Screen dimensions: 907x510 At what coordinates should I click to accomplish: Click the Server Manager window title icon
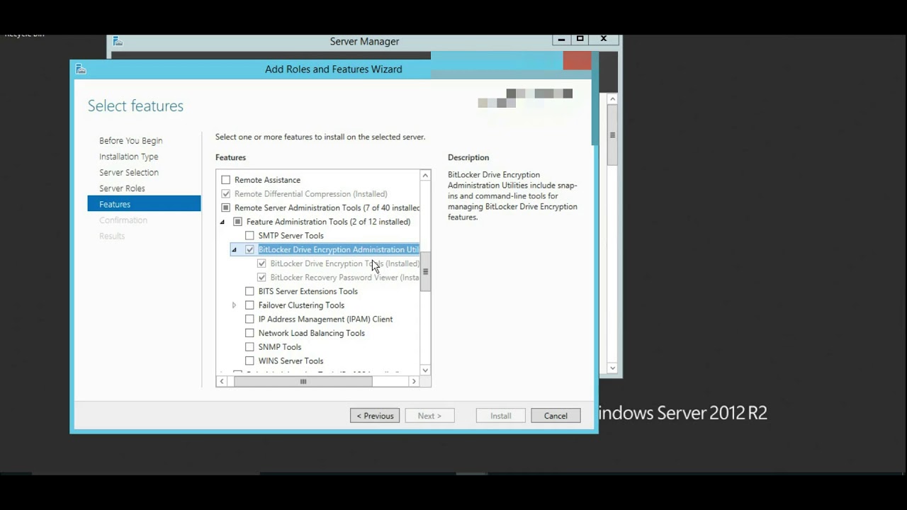(x=118, y=42)
